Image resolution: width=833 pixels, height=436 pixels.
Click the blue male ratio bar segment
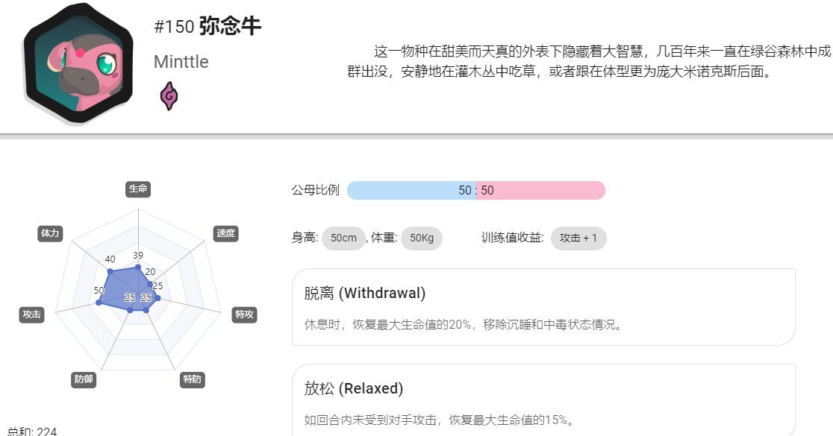coord(412,190)
